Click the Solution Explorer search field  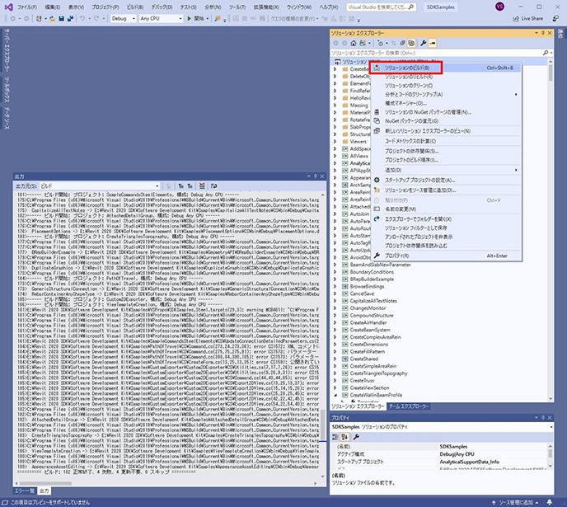[436, 53]
